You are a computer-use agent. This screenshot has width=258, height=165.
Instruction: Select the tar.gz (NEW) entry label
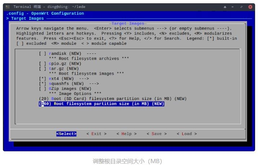point(64,69)
